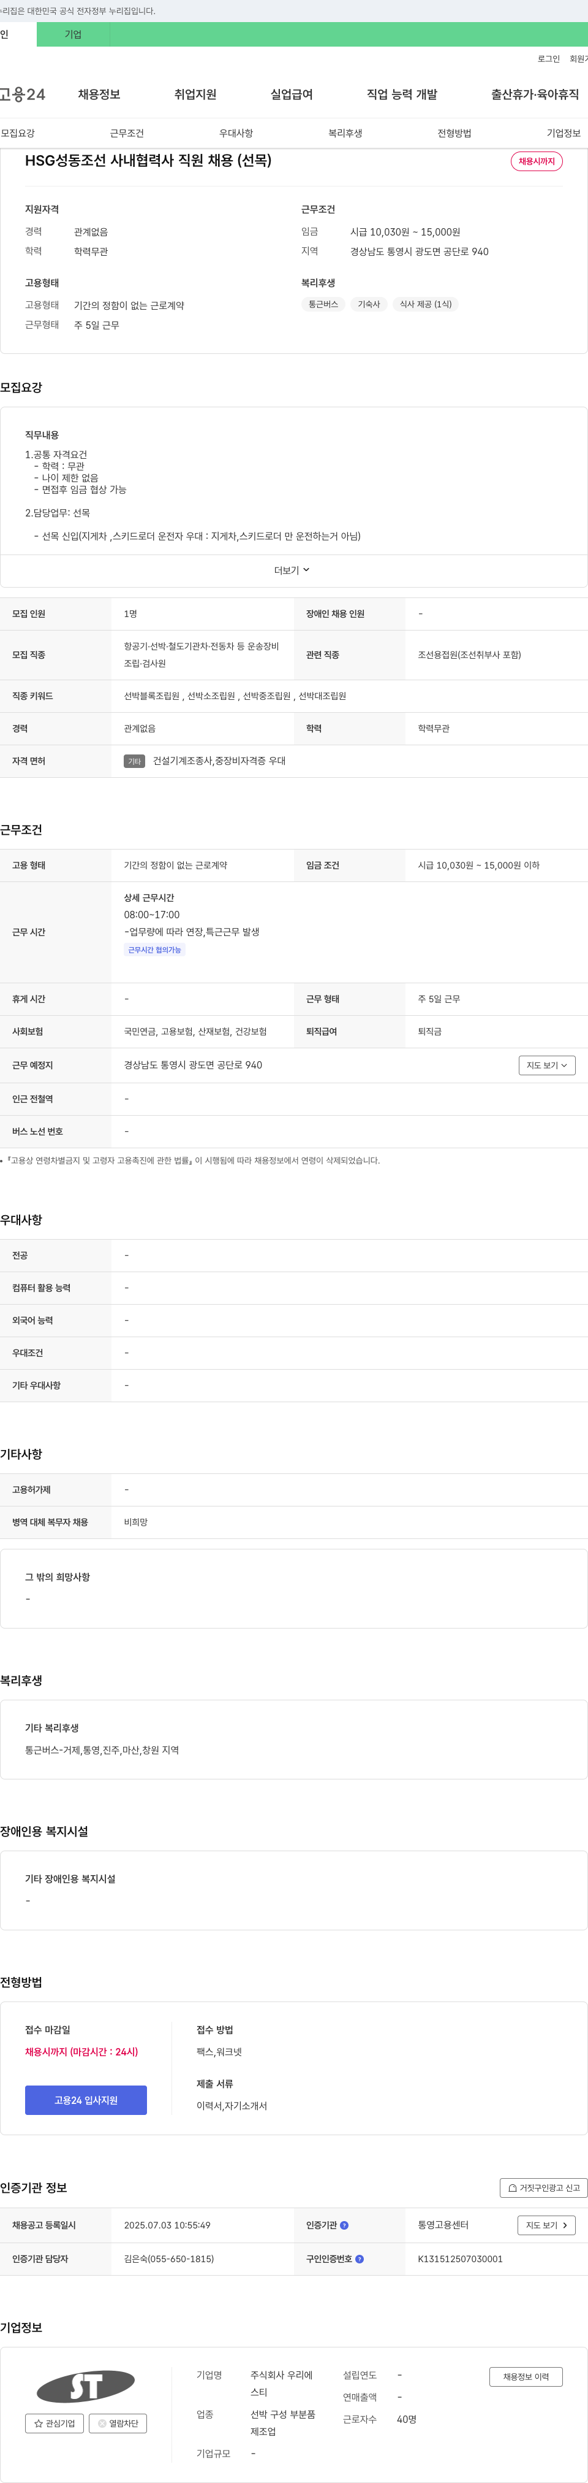Click company name 주식회사 우리에스티

click(x=281, y=2384)
